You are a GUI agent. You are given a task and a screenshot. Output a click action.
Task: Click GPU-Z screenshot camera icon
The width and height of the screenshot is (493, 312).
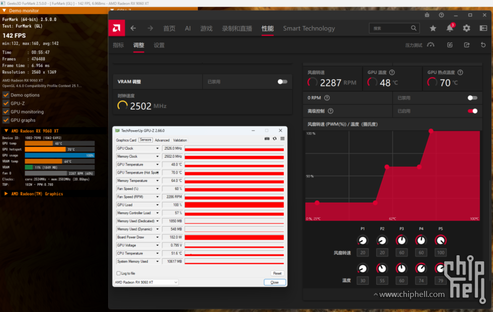tap(267, 139)
